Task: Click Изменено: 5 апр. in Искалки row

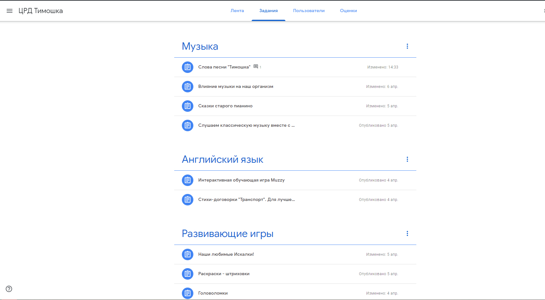Action: click(382, 254)
